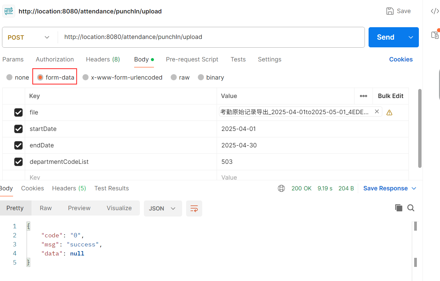Click the form-data table vertical scrollbar

(420, 128)
